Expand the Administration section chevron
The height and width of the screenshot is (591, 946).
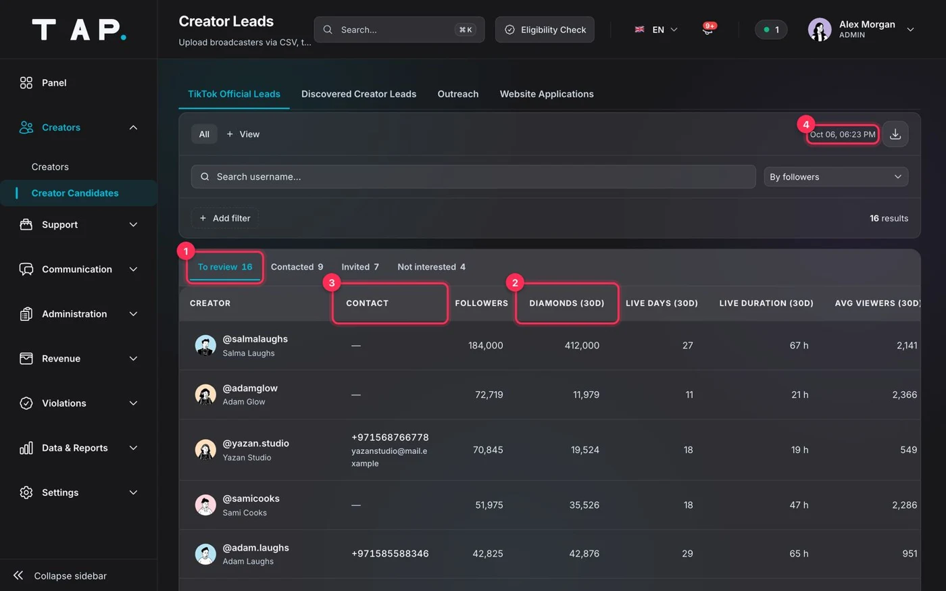pos(133,313)
